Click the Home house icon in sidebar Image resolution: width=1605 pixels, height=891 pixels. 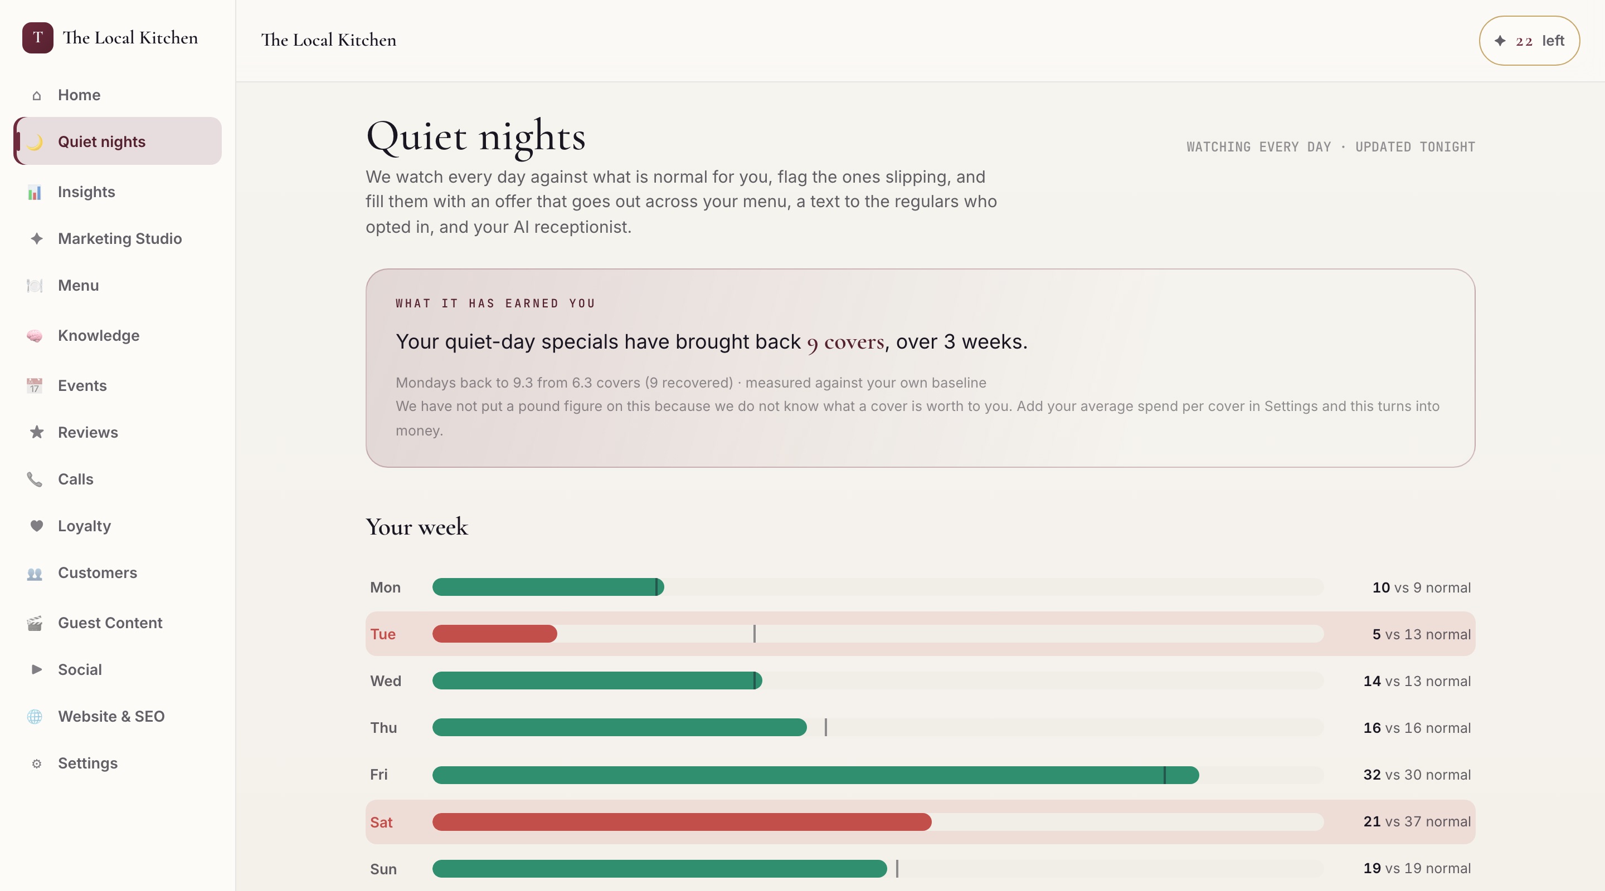pos(36,95)
